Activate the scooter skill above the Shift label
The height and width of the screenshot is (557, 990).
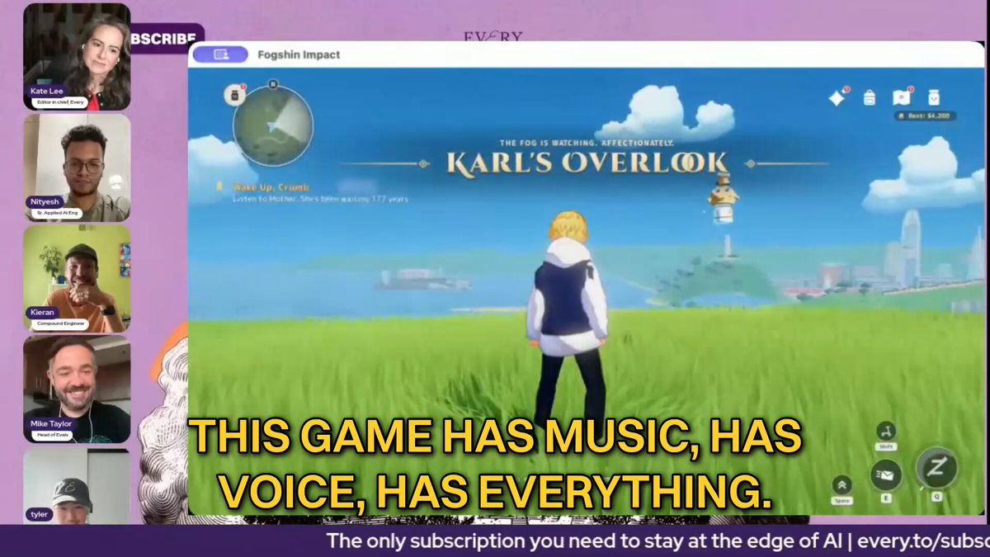[x=887, y=430]
